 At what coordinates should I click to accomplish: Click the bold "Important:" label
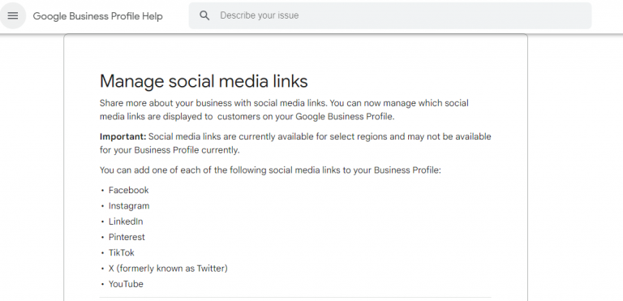coord(122,136)
